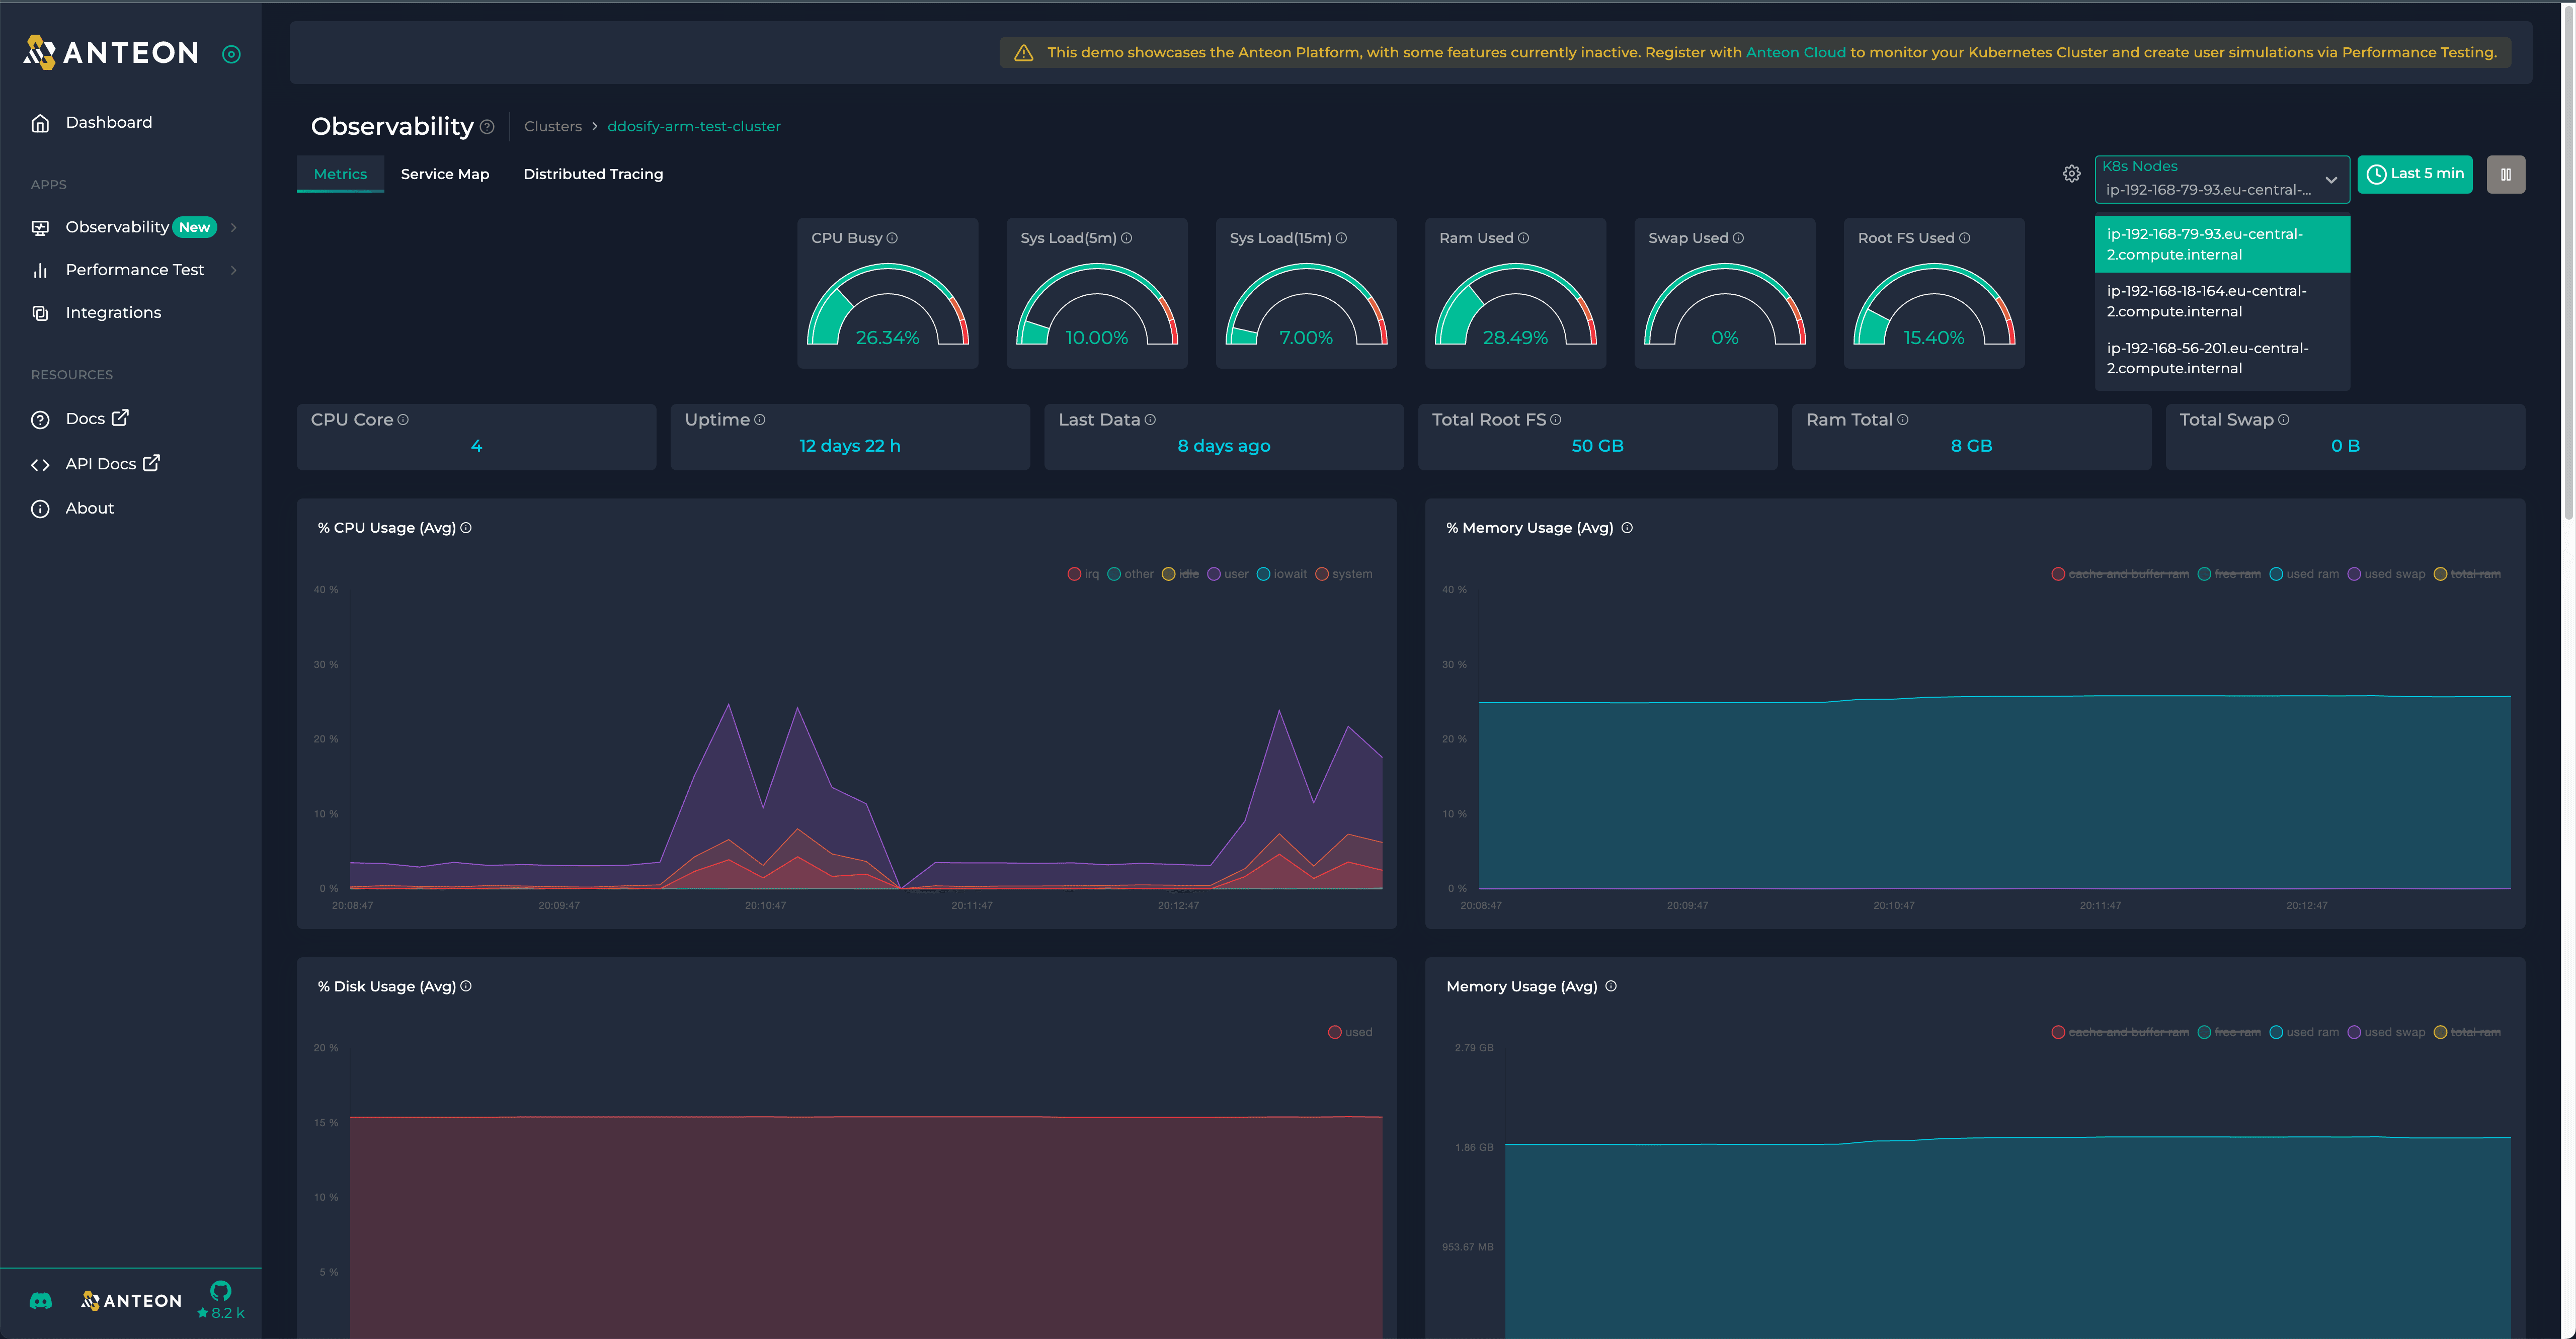Click the settings gear next to K8s Nodes
This screenshot has width=2576, height=1339.
click(2071, 173)
